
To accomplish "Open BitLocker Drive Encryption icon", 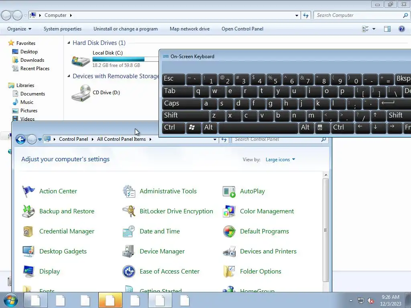I will pyautogui.click(x=129, y=211).
